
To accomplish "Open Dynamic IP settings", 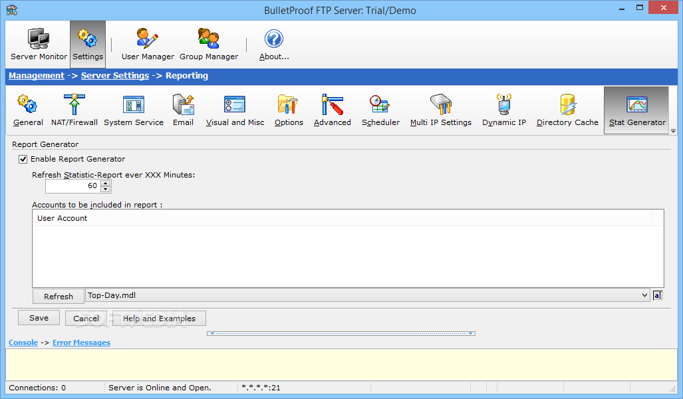I will tap(504, 110).
